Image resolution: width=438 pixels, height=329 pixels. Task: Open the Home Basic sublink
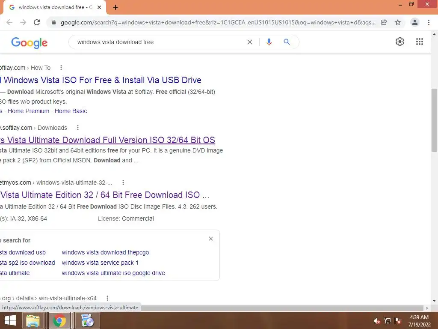tap(71, 111)
